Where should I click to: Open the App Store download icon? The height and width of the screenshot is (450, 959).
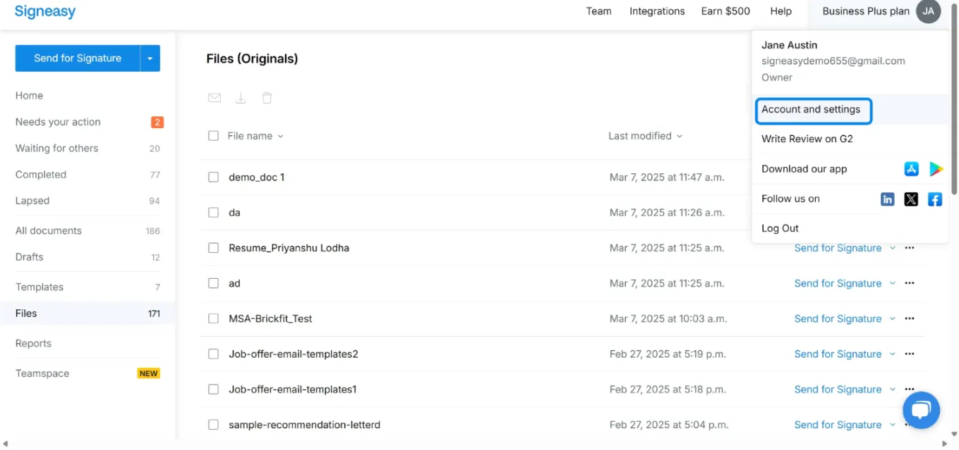(911, 169)
